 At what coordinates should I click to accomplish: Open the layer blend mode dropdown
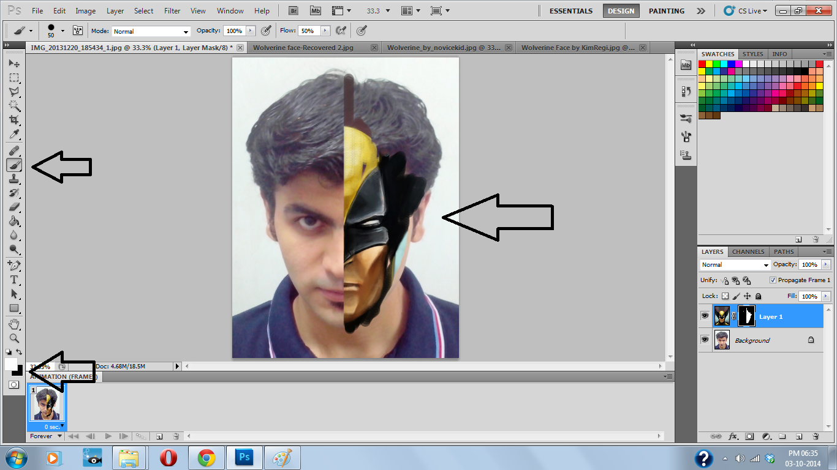click(735, 265)
